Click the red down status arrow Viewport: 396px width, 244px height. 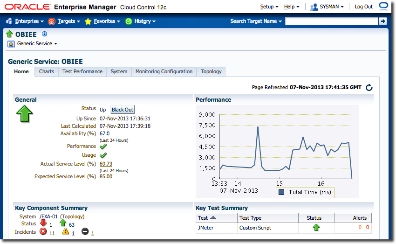[x=43, y=224]
